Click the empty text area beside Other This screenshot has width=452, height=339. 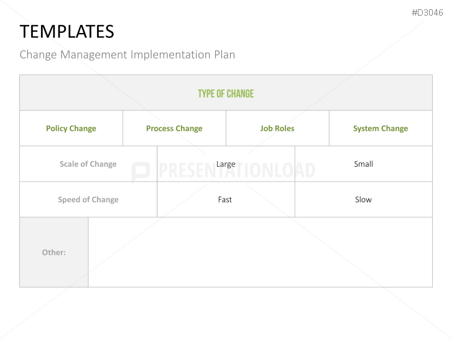coord(260,253)
